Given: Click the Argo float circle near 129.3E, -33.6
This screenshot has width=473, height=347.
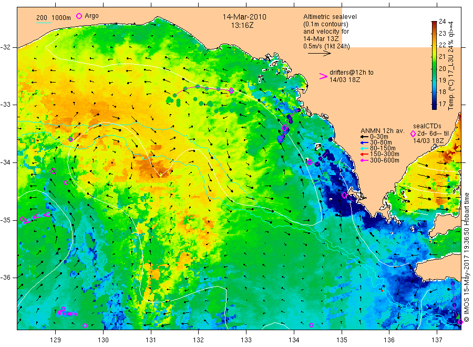Looking at the screenshot, I should 70,139.
